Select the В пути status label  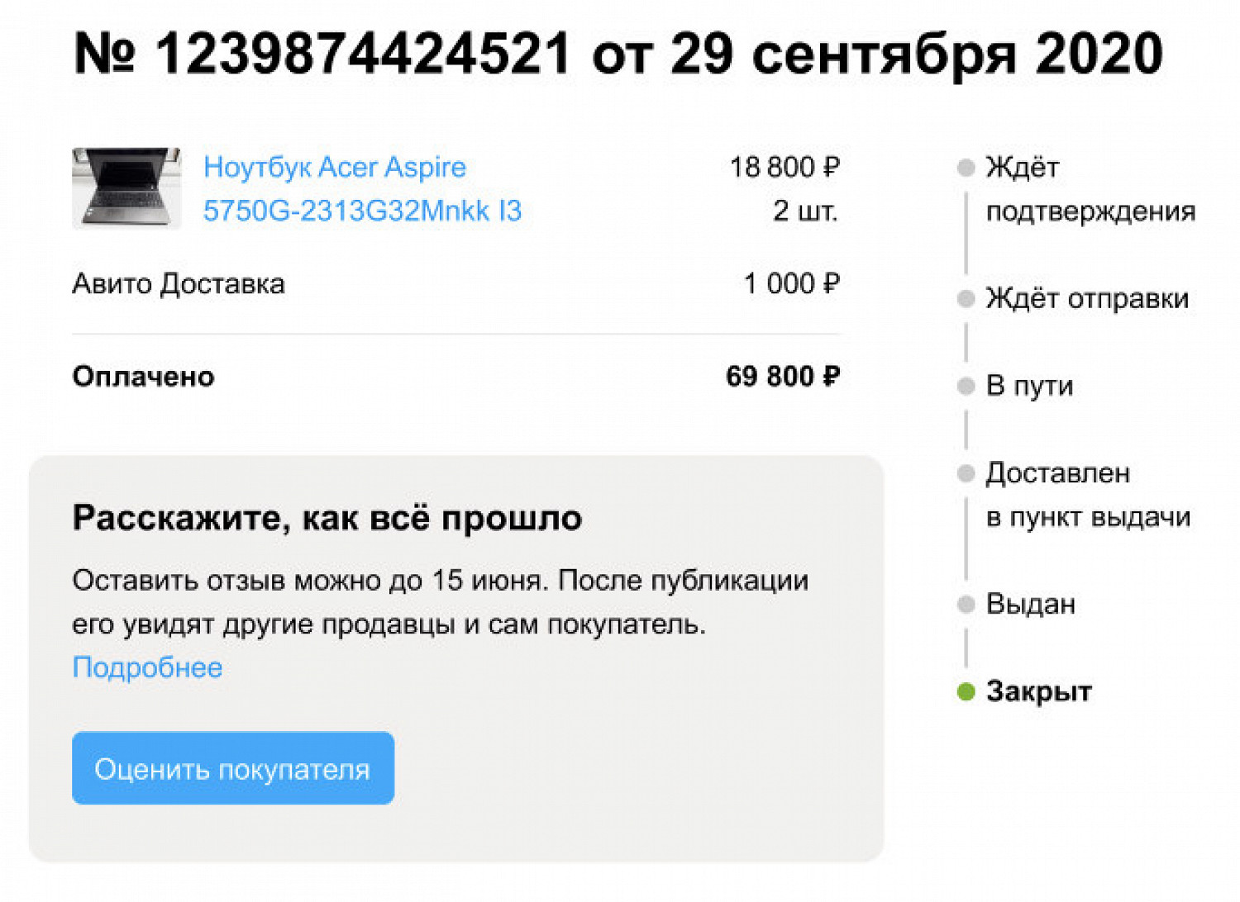coord(1029,386)
